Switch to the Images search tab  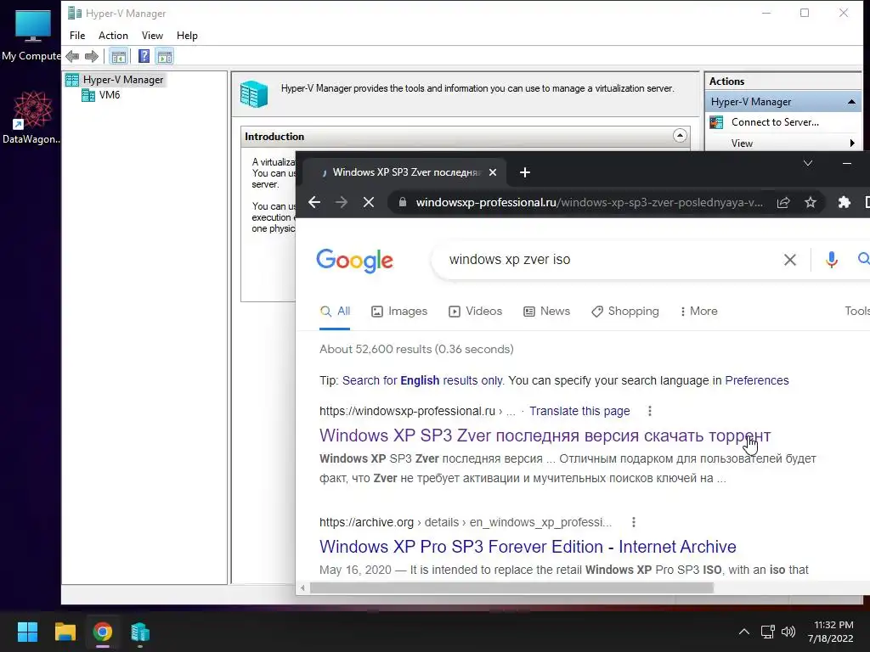pyautogui.click(x=399, y=312)
